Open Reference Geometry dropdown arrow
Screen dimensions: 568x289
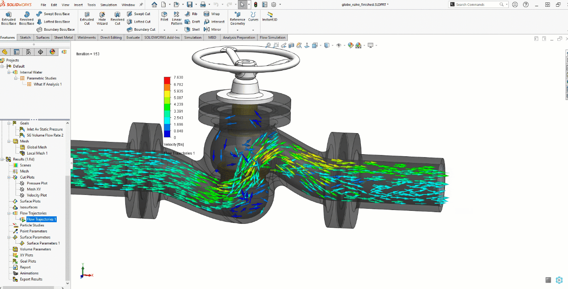pos(237,30)
